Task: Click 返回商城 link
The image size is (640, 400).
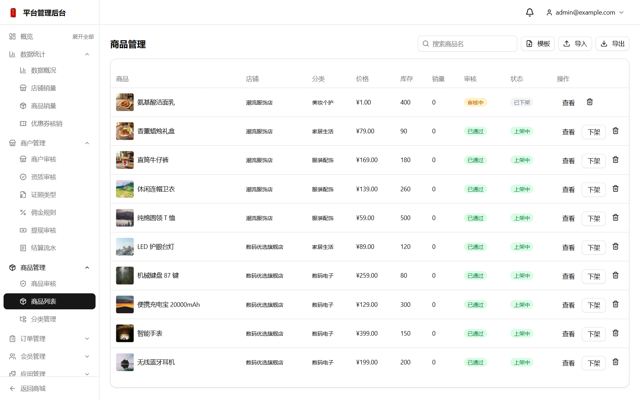Action: tap(33, 389)
